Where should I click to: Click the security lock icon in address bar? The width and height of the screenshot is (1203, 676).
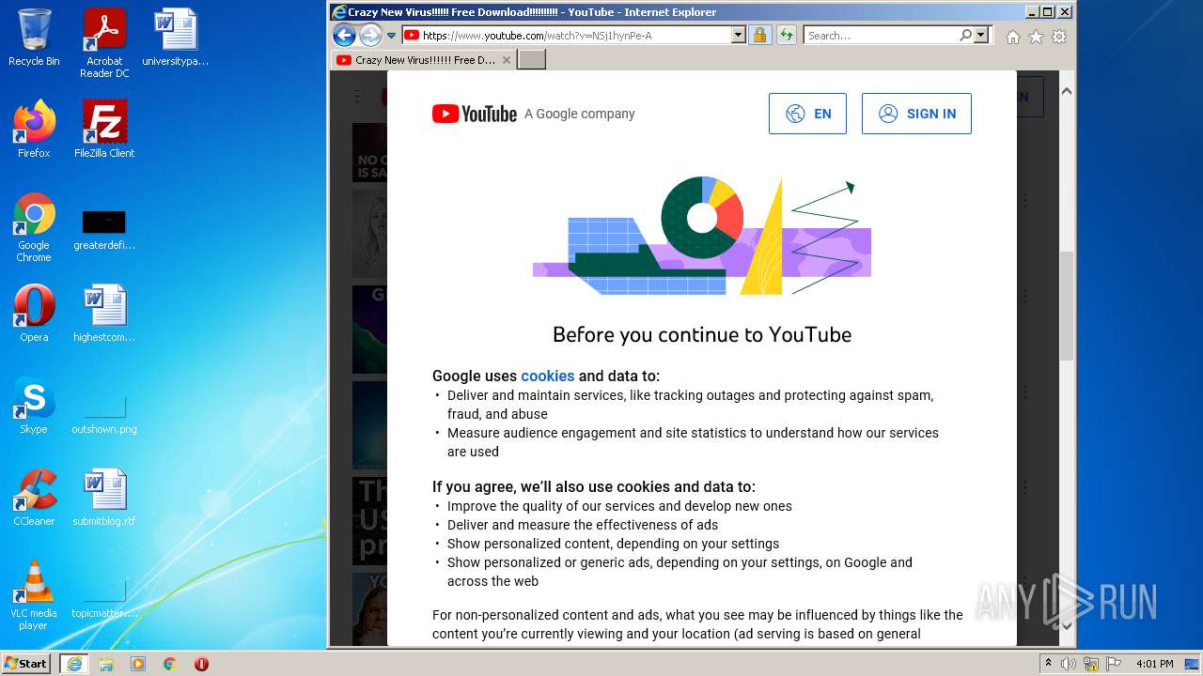759,36
